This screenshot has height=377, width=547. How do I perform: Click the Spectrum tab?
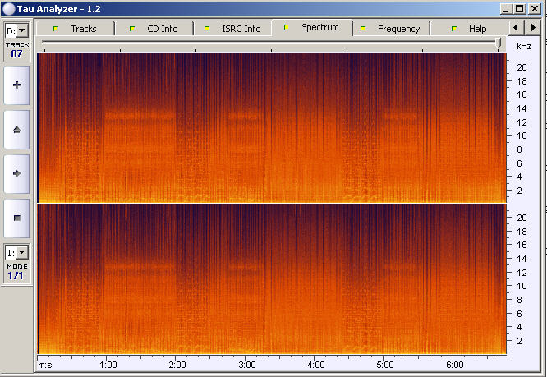click(312, 28)
